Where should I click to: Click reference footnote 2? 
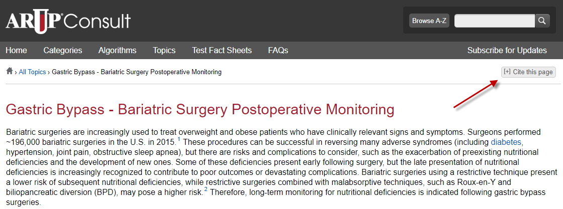pyautogui.click(x=206, y=189)
